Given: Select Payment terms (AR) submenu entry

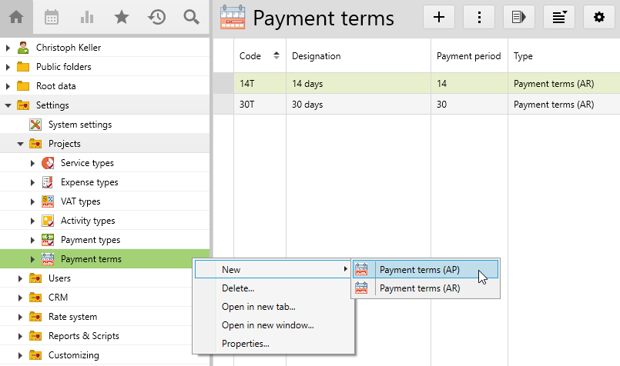Looking at the screenshot, I should [x=419, y=288].
